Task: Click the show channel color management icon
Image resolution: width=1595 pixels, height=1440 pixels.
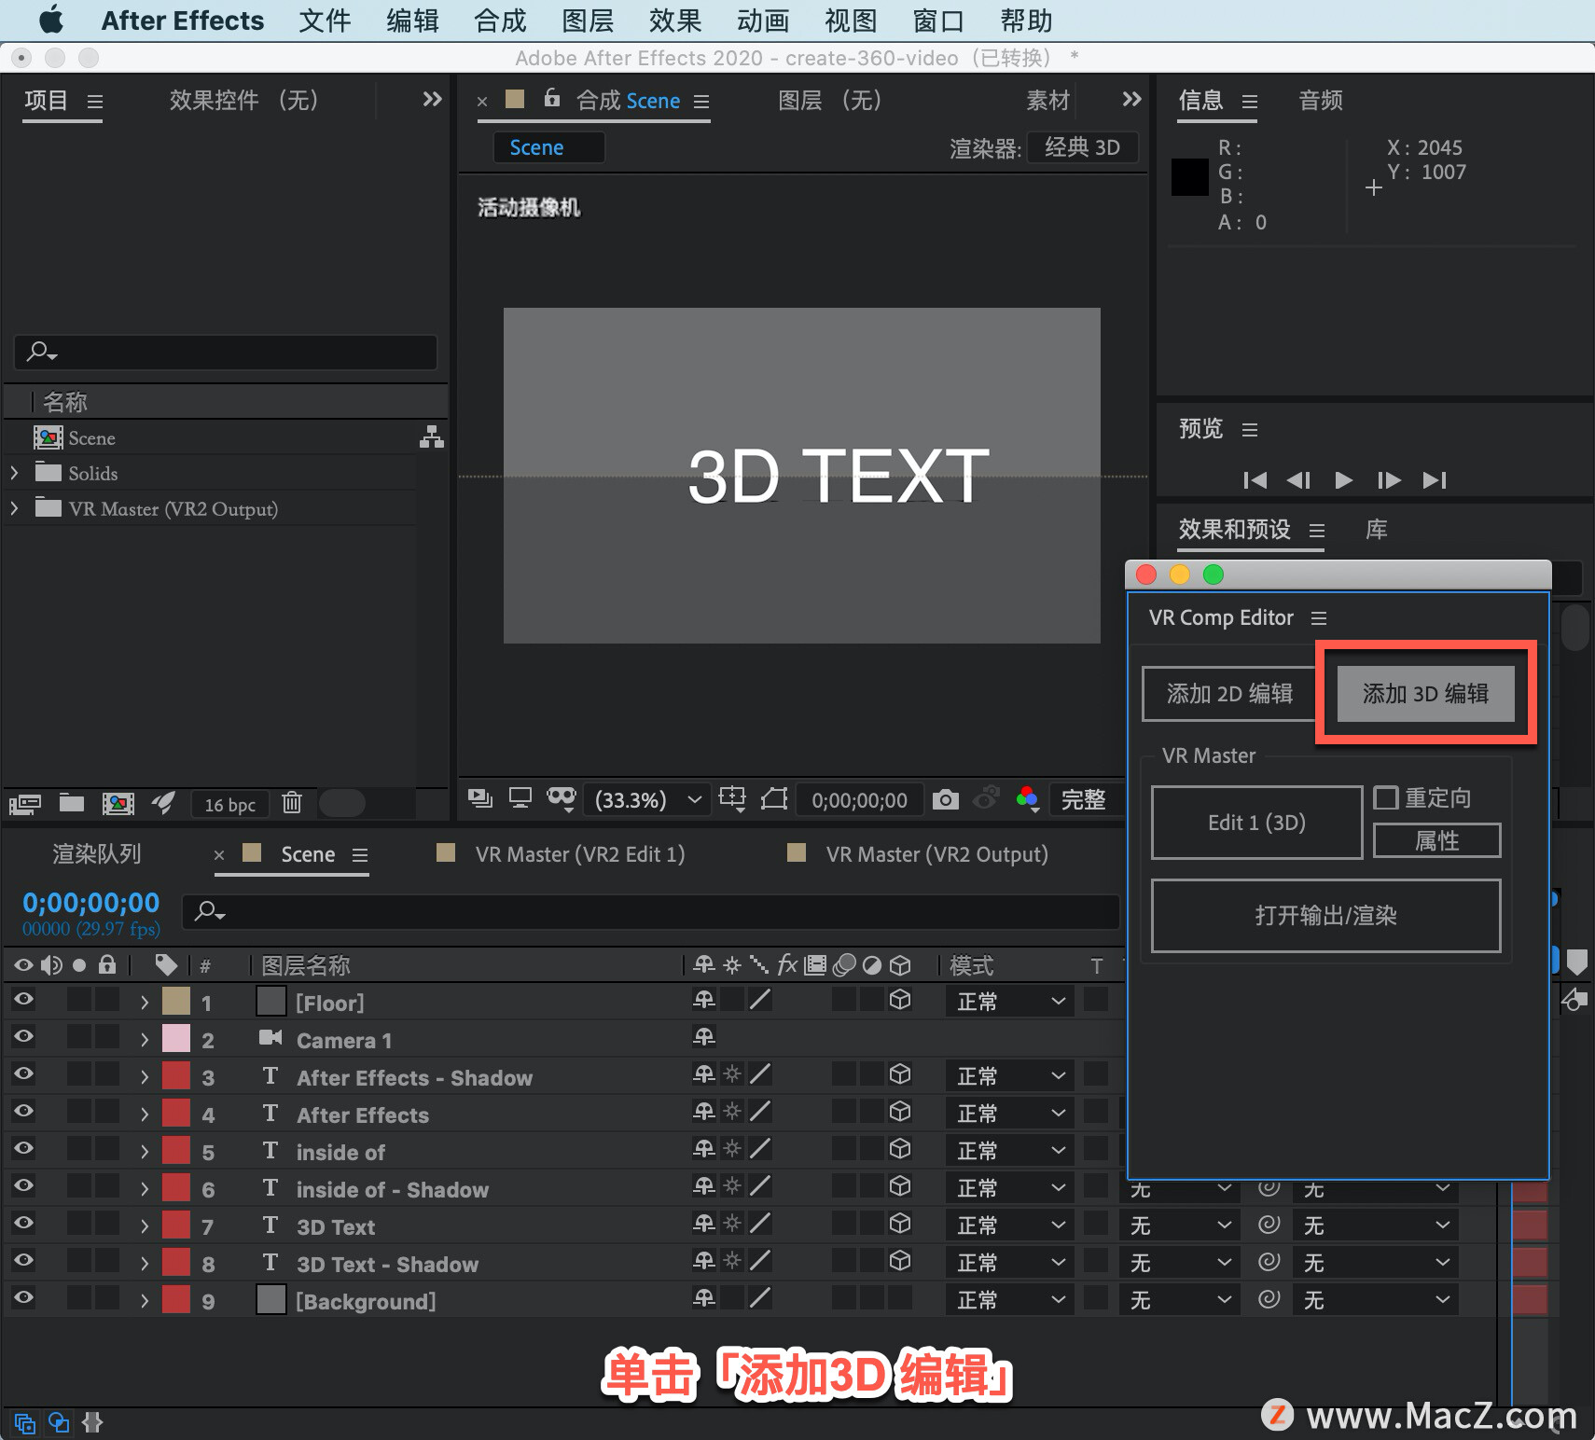Action: 1028,799
